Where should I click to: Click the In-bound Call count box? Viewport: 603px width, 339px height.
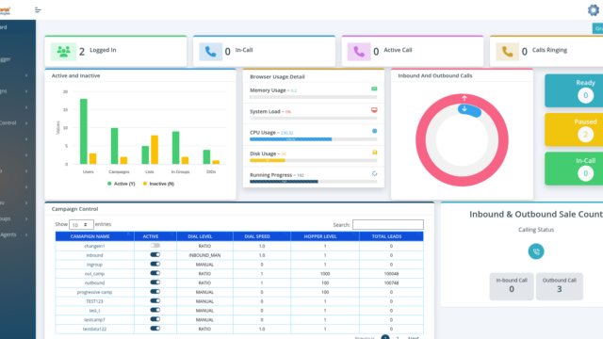pyautogui.click(x=512, y=286)
